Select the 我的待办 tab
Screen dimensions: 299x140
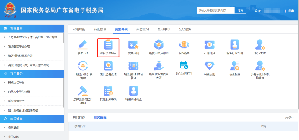pos(79,117)
